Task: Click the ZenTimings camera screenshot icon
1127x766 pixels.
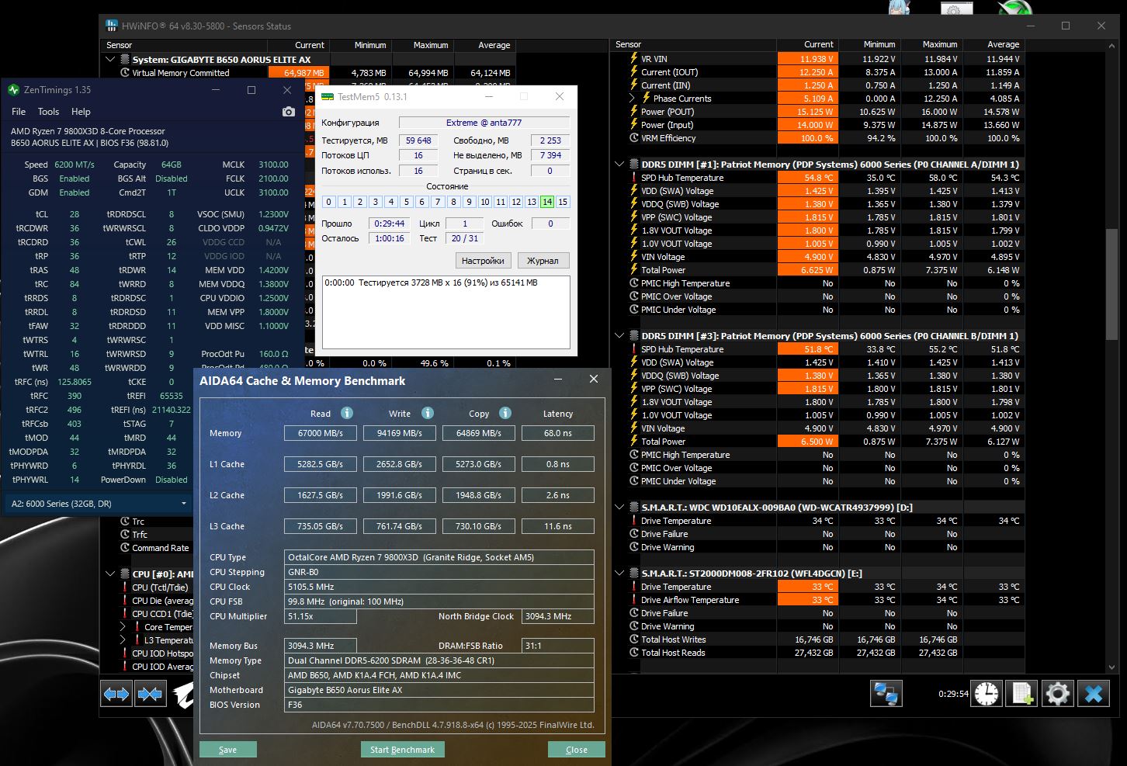Action: click(x=289, y=112)
